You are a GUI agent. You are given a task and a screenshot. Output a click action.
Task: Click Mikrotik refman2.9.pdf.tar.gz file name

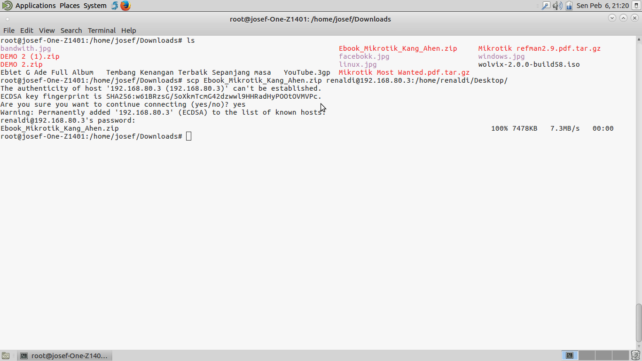pyautogui.click(x=540, y=48)
